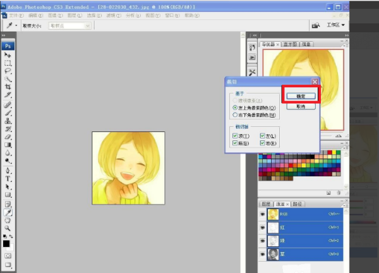
Task: Select the Blur tool
Action: tap(8, 152)
